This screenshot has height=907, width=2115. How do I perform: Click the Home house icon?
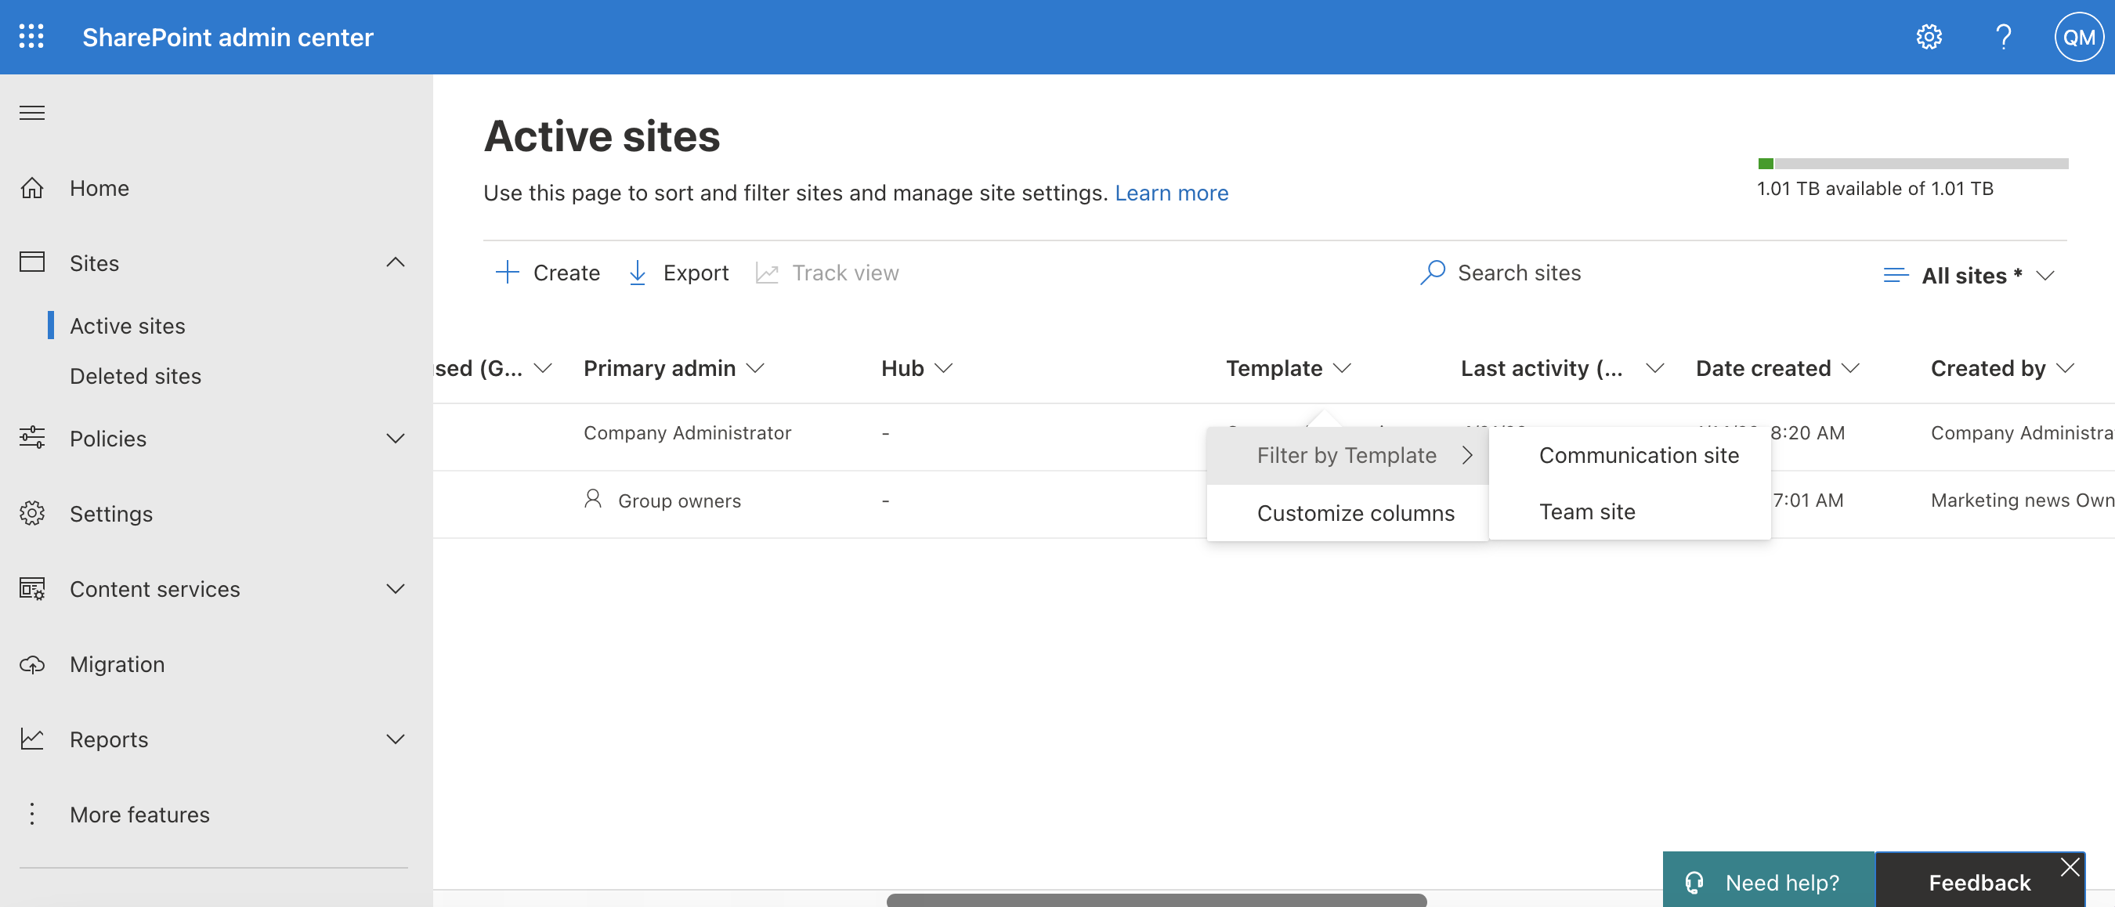(32, 188)
